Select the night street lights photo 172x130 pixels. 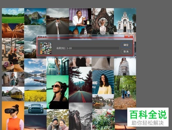tap(13, 31)
